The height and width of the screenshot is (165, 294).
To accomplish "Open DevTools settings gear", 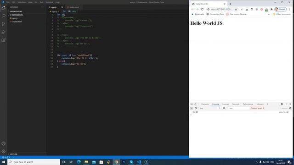I will [282, 104].
